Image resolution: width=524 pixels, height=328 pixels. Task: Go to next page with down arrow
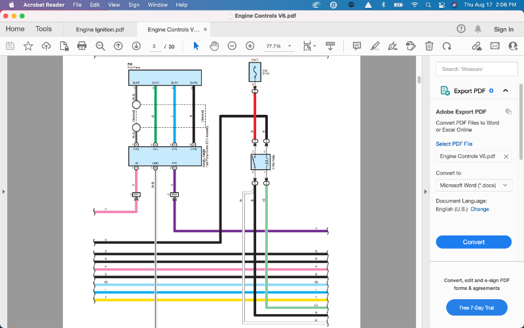tap(136, 46)
